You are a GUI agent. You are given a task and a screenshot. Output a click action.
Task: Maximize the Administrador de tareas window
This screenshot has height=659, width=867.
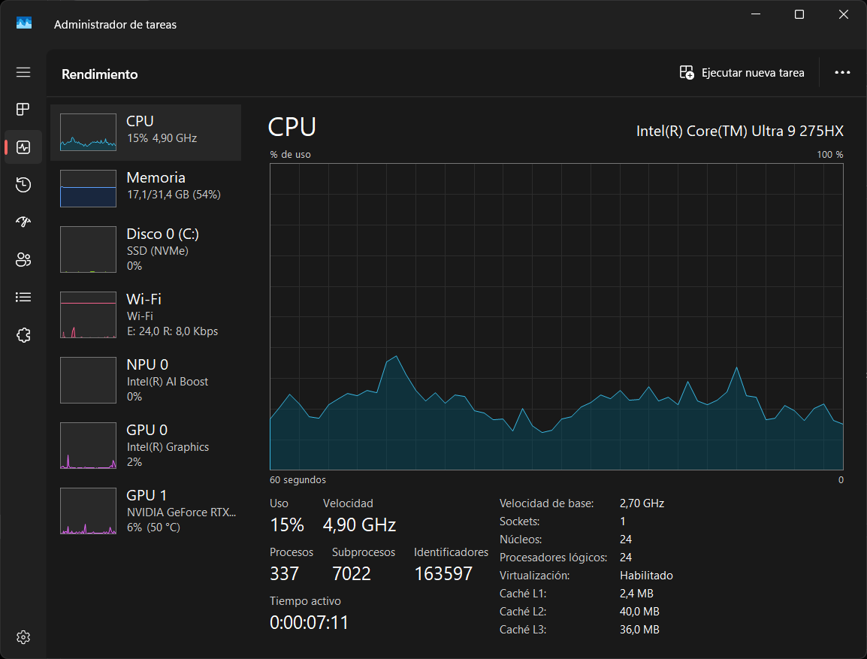799,14
